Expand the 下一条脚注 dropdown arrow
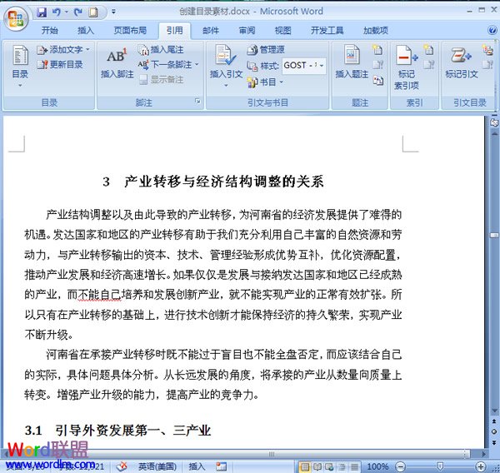The image size is (500, 473). pos(197,65)
